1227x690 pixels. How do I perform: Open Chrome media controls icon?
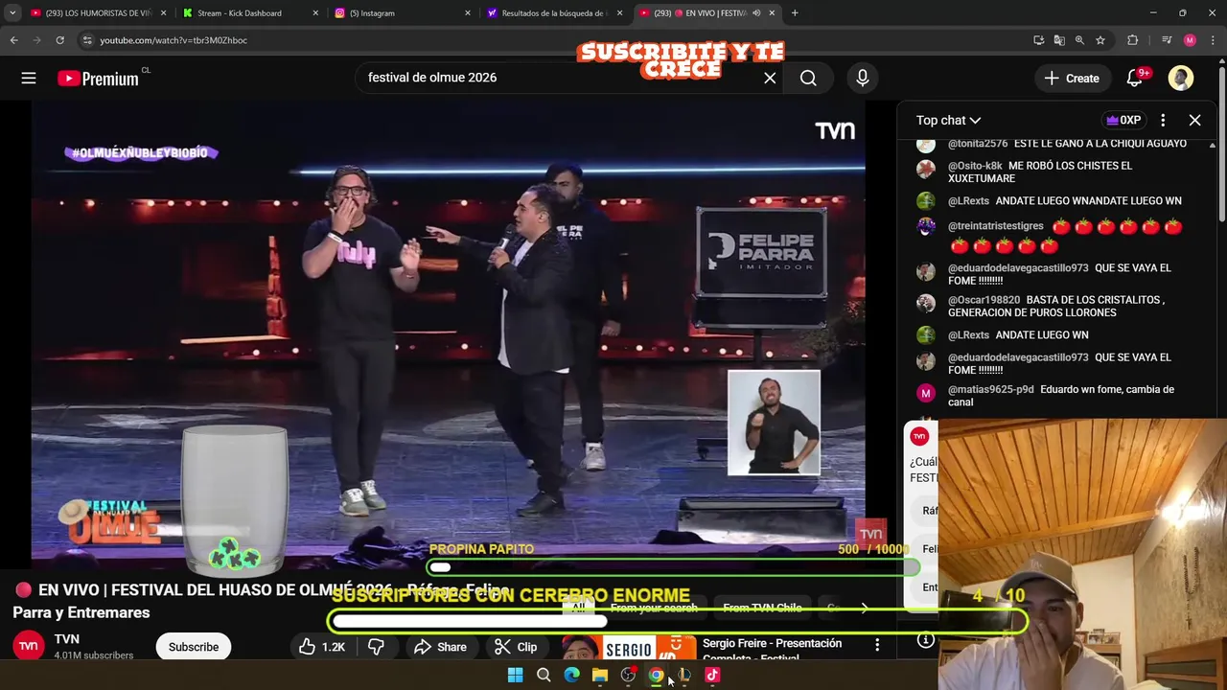pos(1166,40)
